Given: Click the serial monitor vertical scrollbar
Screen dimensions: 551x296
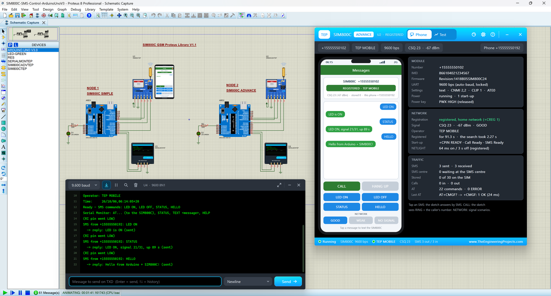Looking at the screenshot, I should [303, 248].
